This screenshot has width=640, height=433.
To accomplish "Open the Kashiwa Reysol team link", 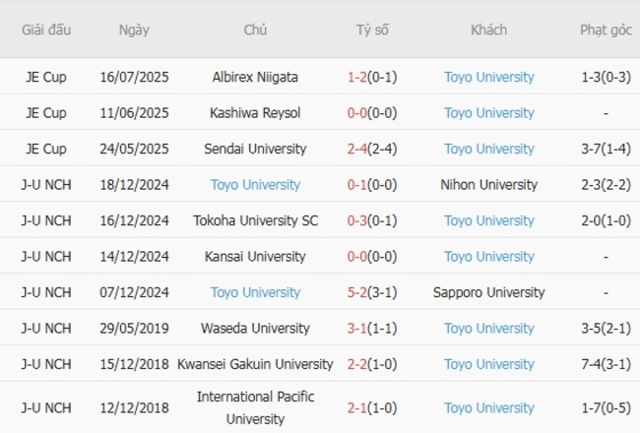I will coord(255,113).
